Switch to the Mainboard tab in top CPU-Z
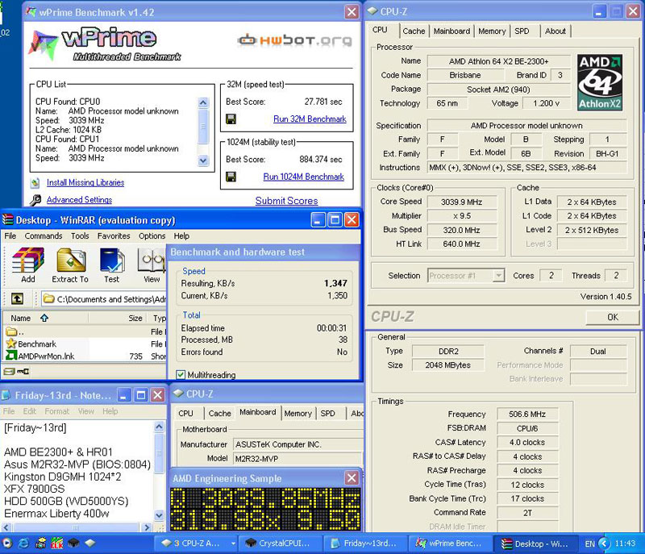 pyautogui.click(x=451, y=31)
